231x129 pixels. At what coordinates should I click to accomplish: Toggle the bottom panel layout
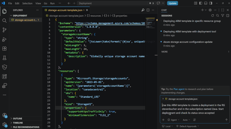tap(206, 3)
